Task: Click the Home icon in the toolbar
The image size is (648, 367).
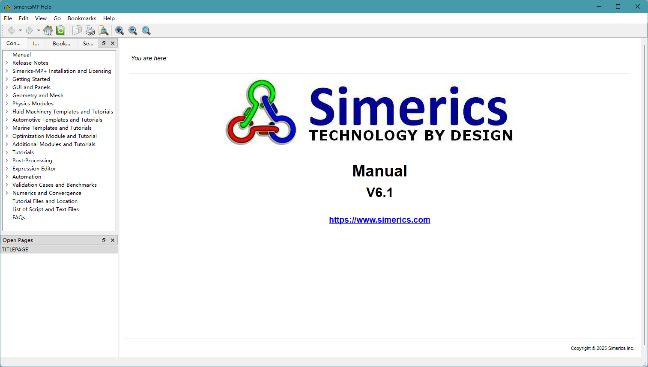Action: pos(48,30)
